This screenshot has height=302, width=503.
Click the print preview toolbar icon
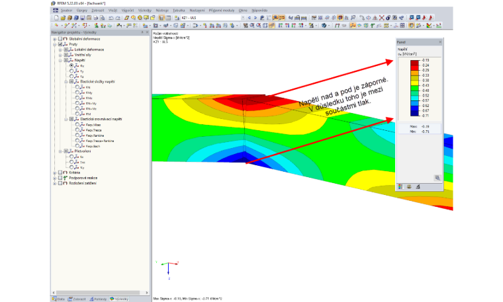tap(102, 18)
